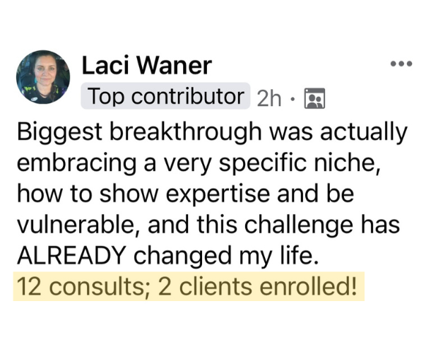Click the group members audience icon
The image size is (431, 347).
tap(314, 98)
